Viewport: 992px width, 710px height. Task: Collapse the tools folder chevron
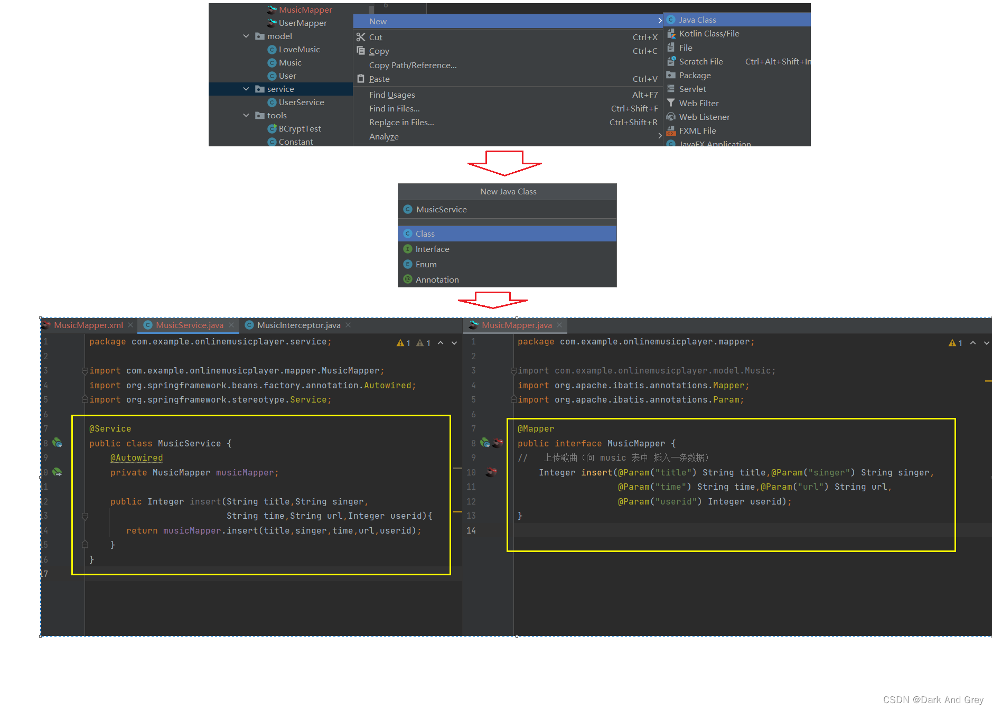(246, 115)
